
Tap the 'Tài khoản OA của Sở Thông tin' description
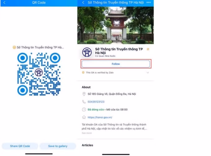pyautogui.click(x=114, y=127)
